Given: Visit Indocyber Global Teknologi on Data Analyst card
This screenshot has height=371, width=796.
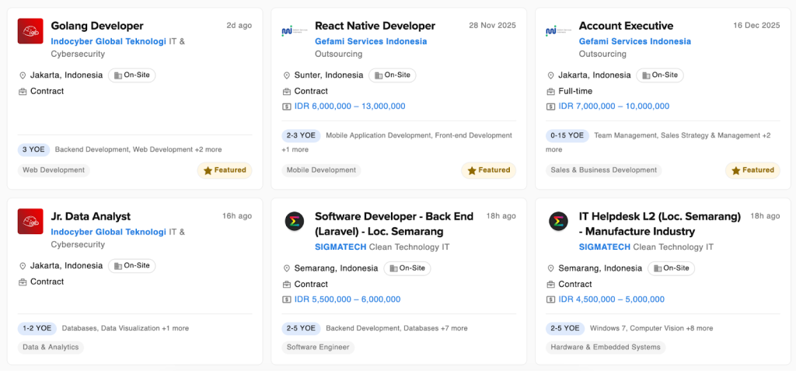Looking at the screenshot, I should click(x=109, y=233).
